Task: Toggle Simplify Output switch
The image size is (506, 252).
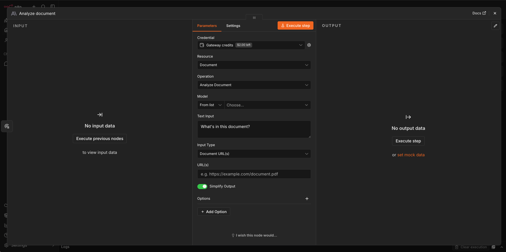Action: [x=202, y=186]
